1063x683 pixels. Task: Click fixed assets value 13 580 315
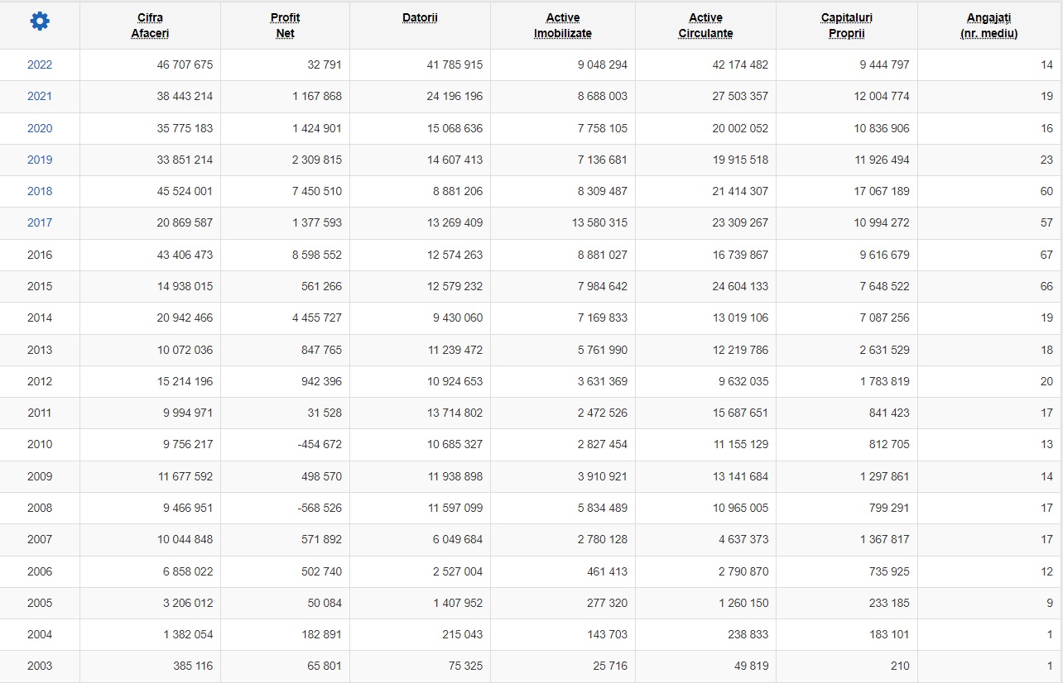(x=600, y=222)
